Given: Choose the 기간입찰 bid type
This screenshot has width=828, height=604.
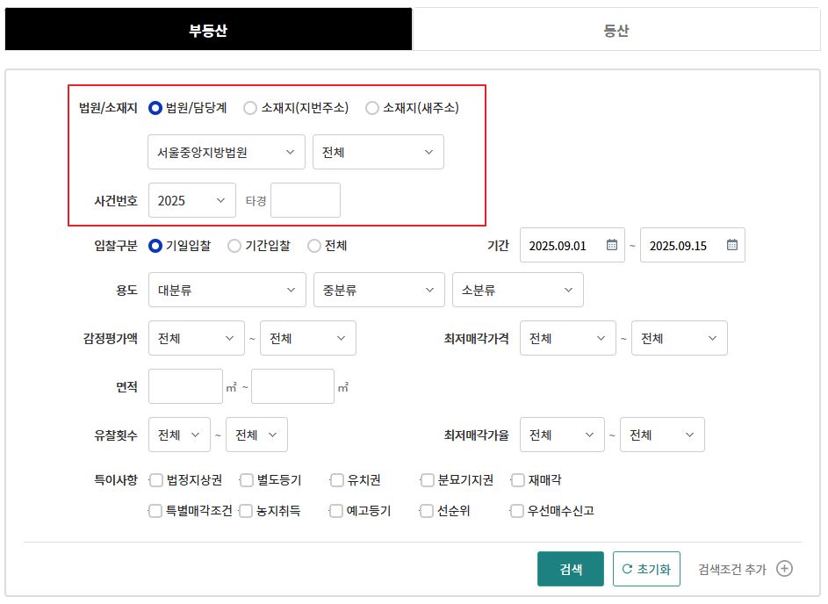Looking at the screenshot, I should point(234,246).
